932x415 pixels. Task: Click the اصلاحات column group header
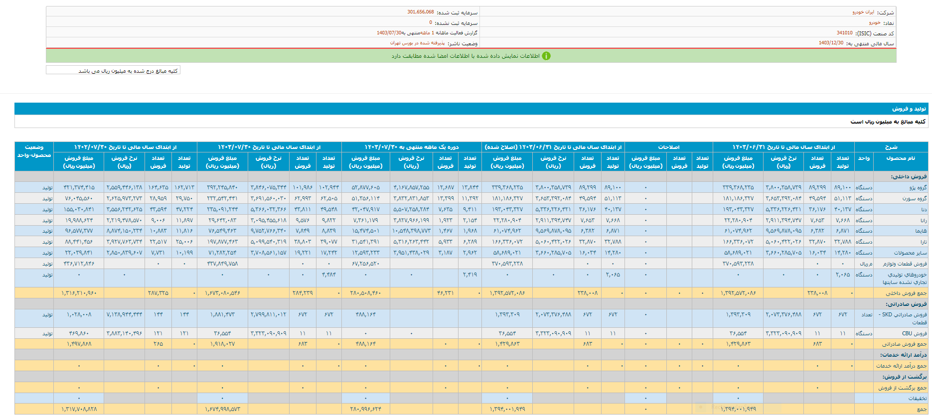pyautogui.click(x=668, y=147)
